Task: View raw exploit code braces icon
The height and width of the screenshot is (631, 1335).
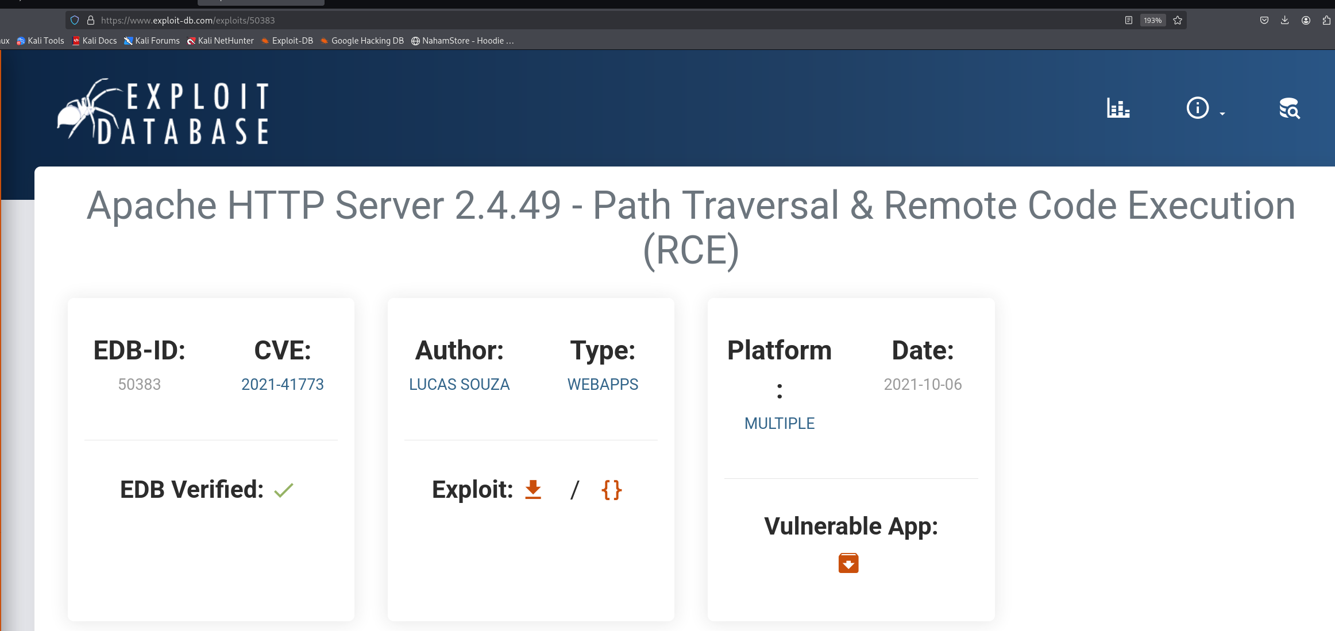Action: 611,490
